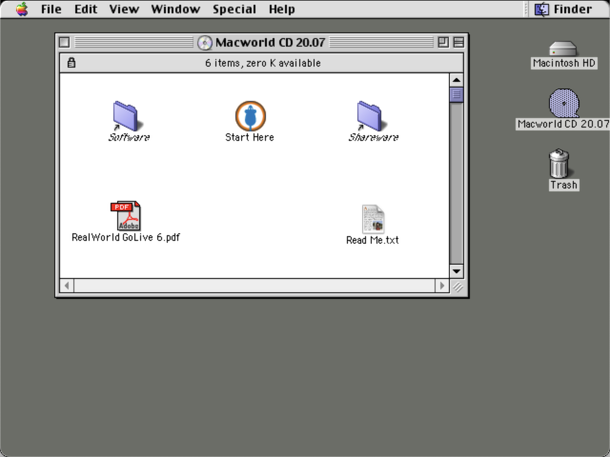Image resolution: width=610 pixels, height=457 pixels.
Task: Open the Window menu
Action: point(175,9)
